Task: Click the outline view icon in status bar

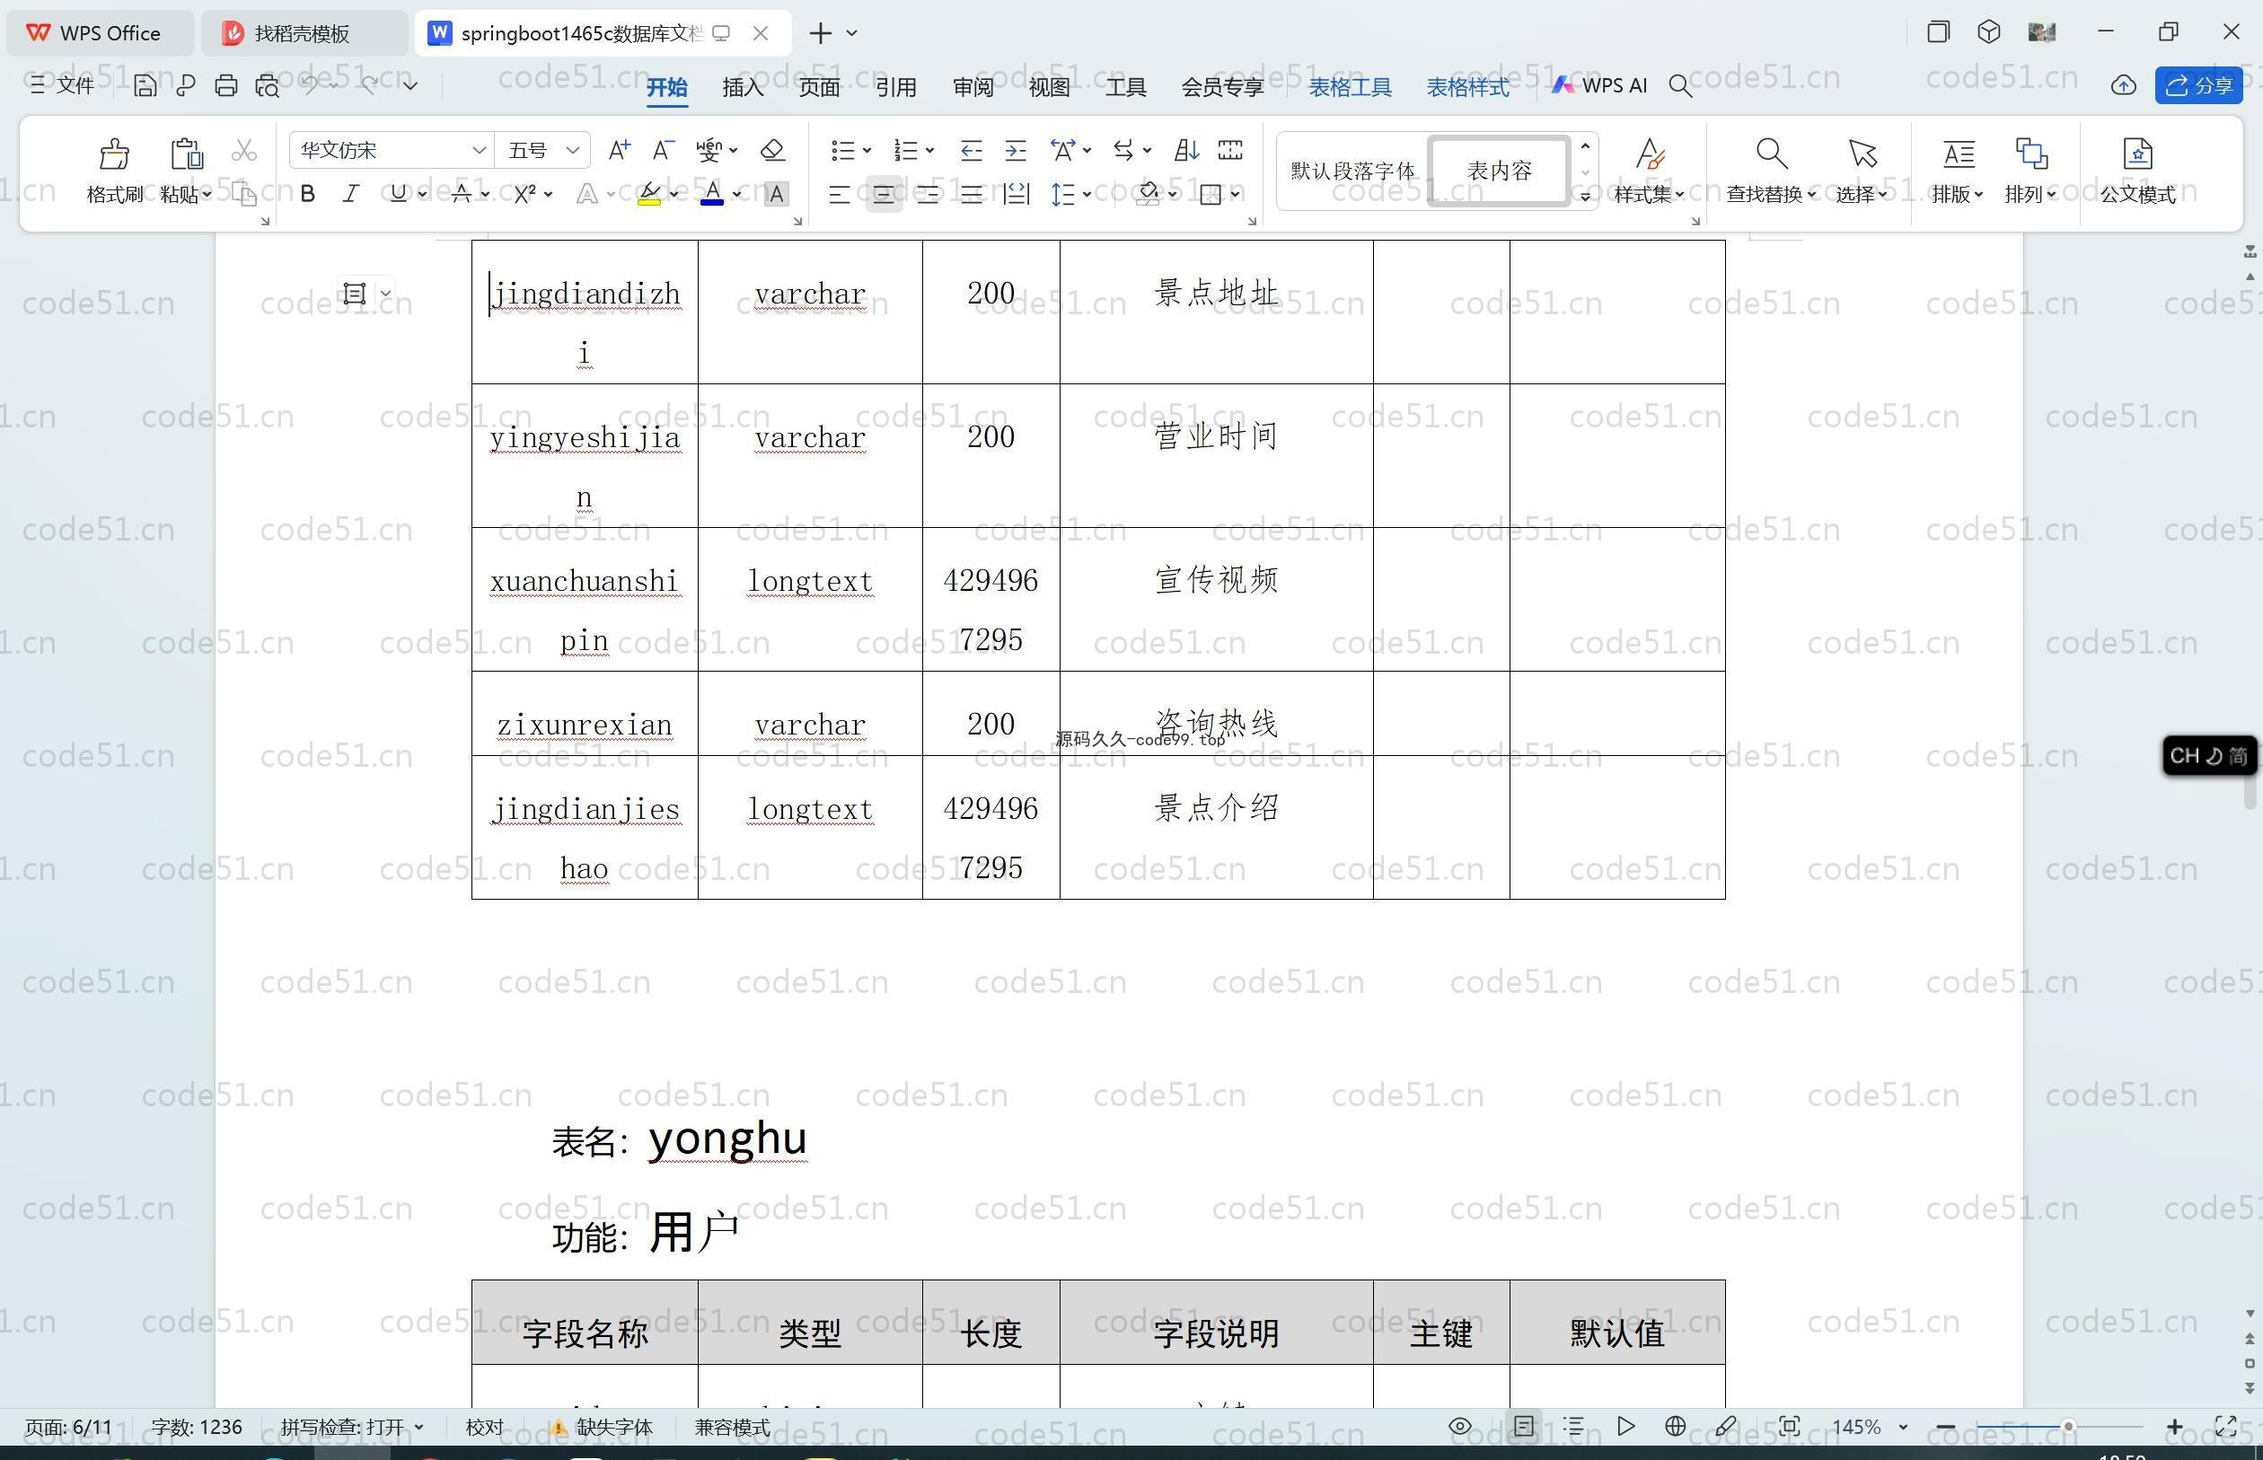Action: coord(1573,1427)
